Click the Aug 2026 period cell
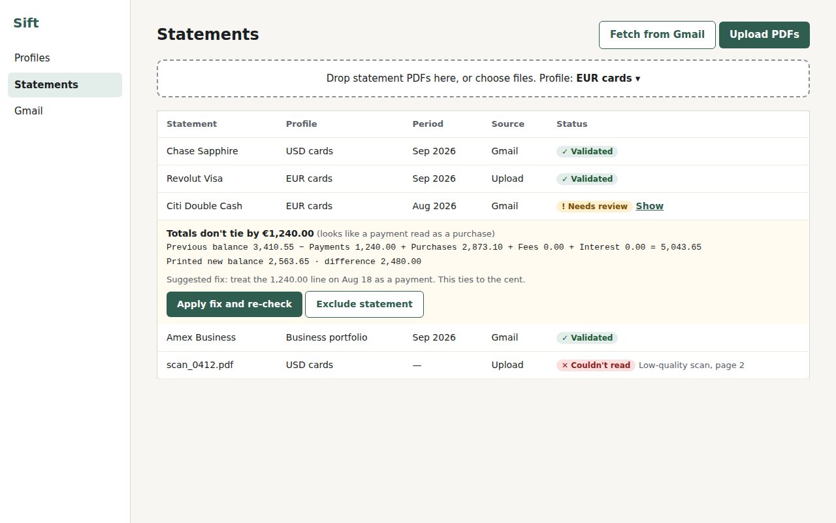 click(434, 206)
